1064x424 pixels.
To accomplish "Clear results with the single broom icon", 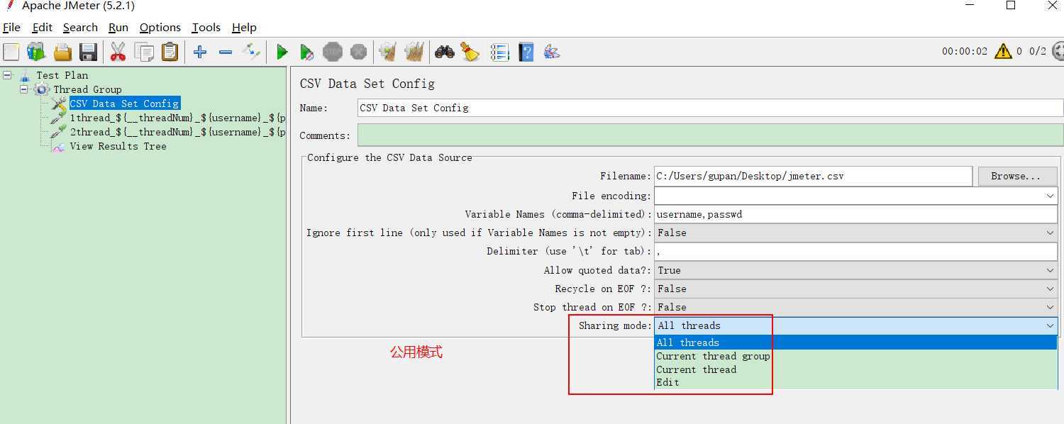I will [387, 52].
